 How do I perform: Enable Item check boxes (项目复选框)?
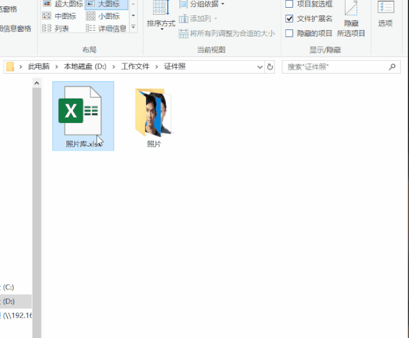(x=289, y=4)
